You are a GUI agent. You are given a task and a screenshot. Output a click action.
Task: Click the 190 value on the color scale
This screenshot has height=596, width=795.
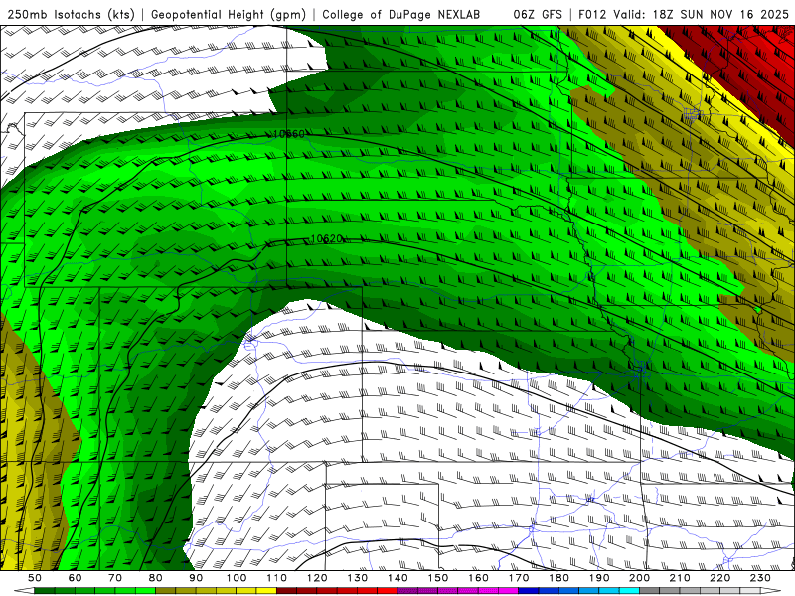point(599,578)
